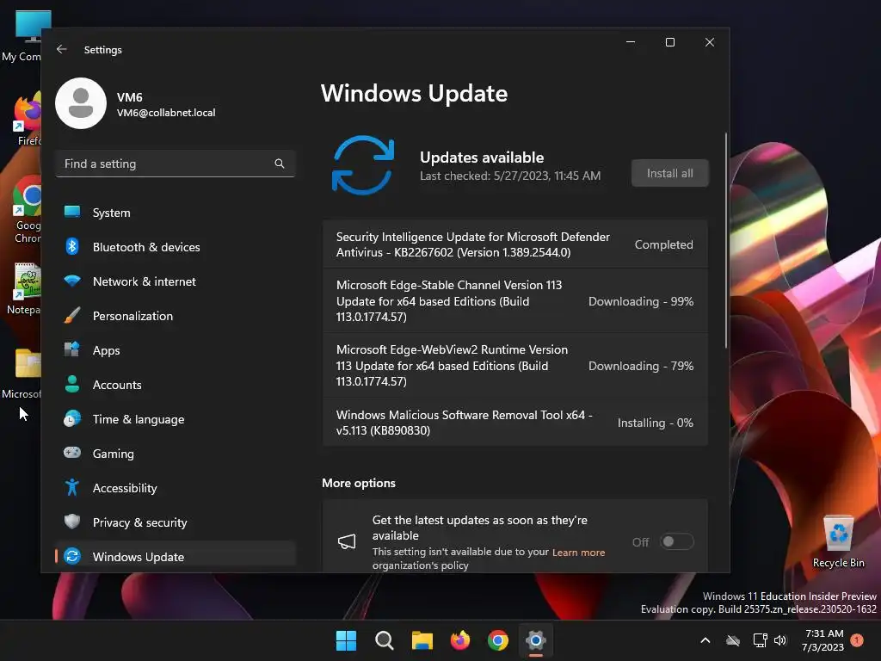The width and height of the screenshot is (881, 661).
Task: Click the Installing - 0% status
Action: [655, 423]
